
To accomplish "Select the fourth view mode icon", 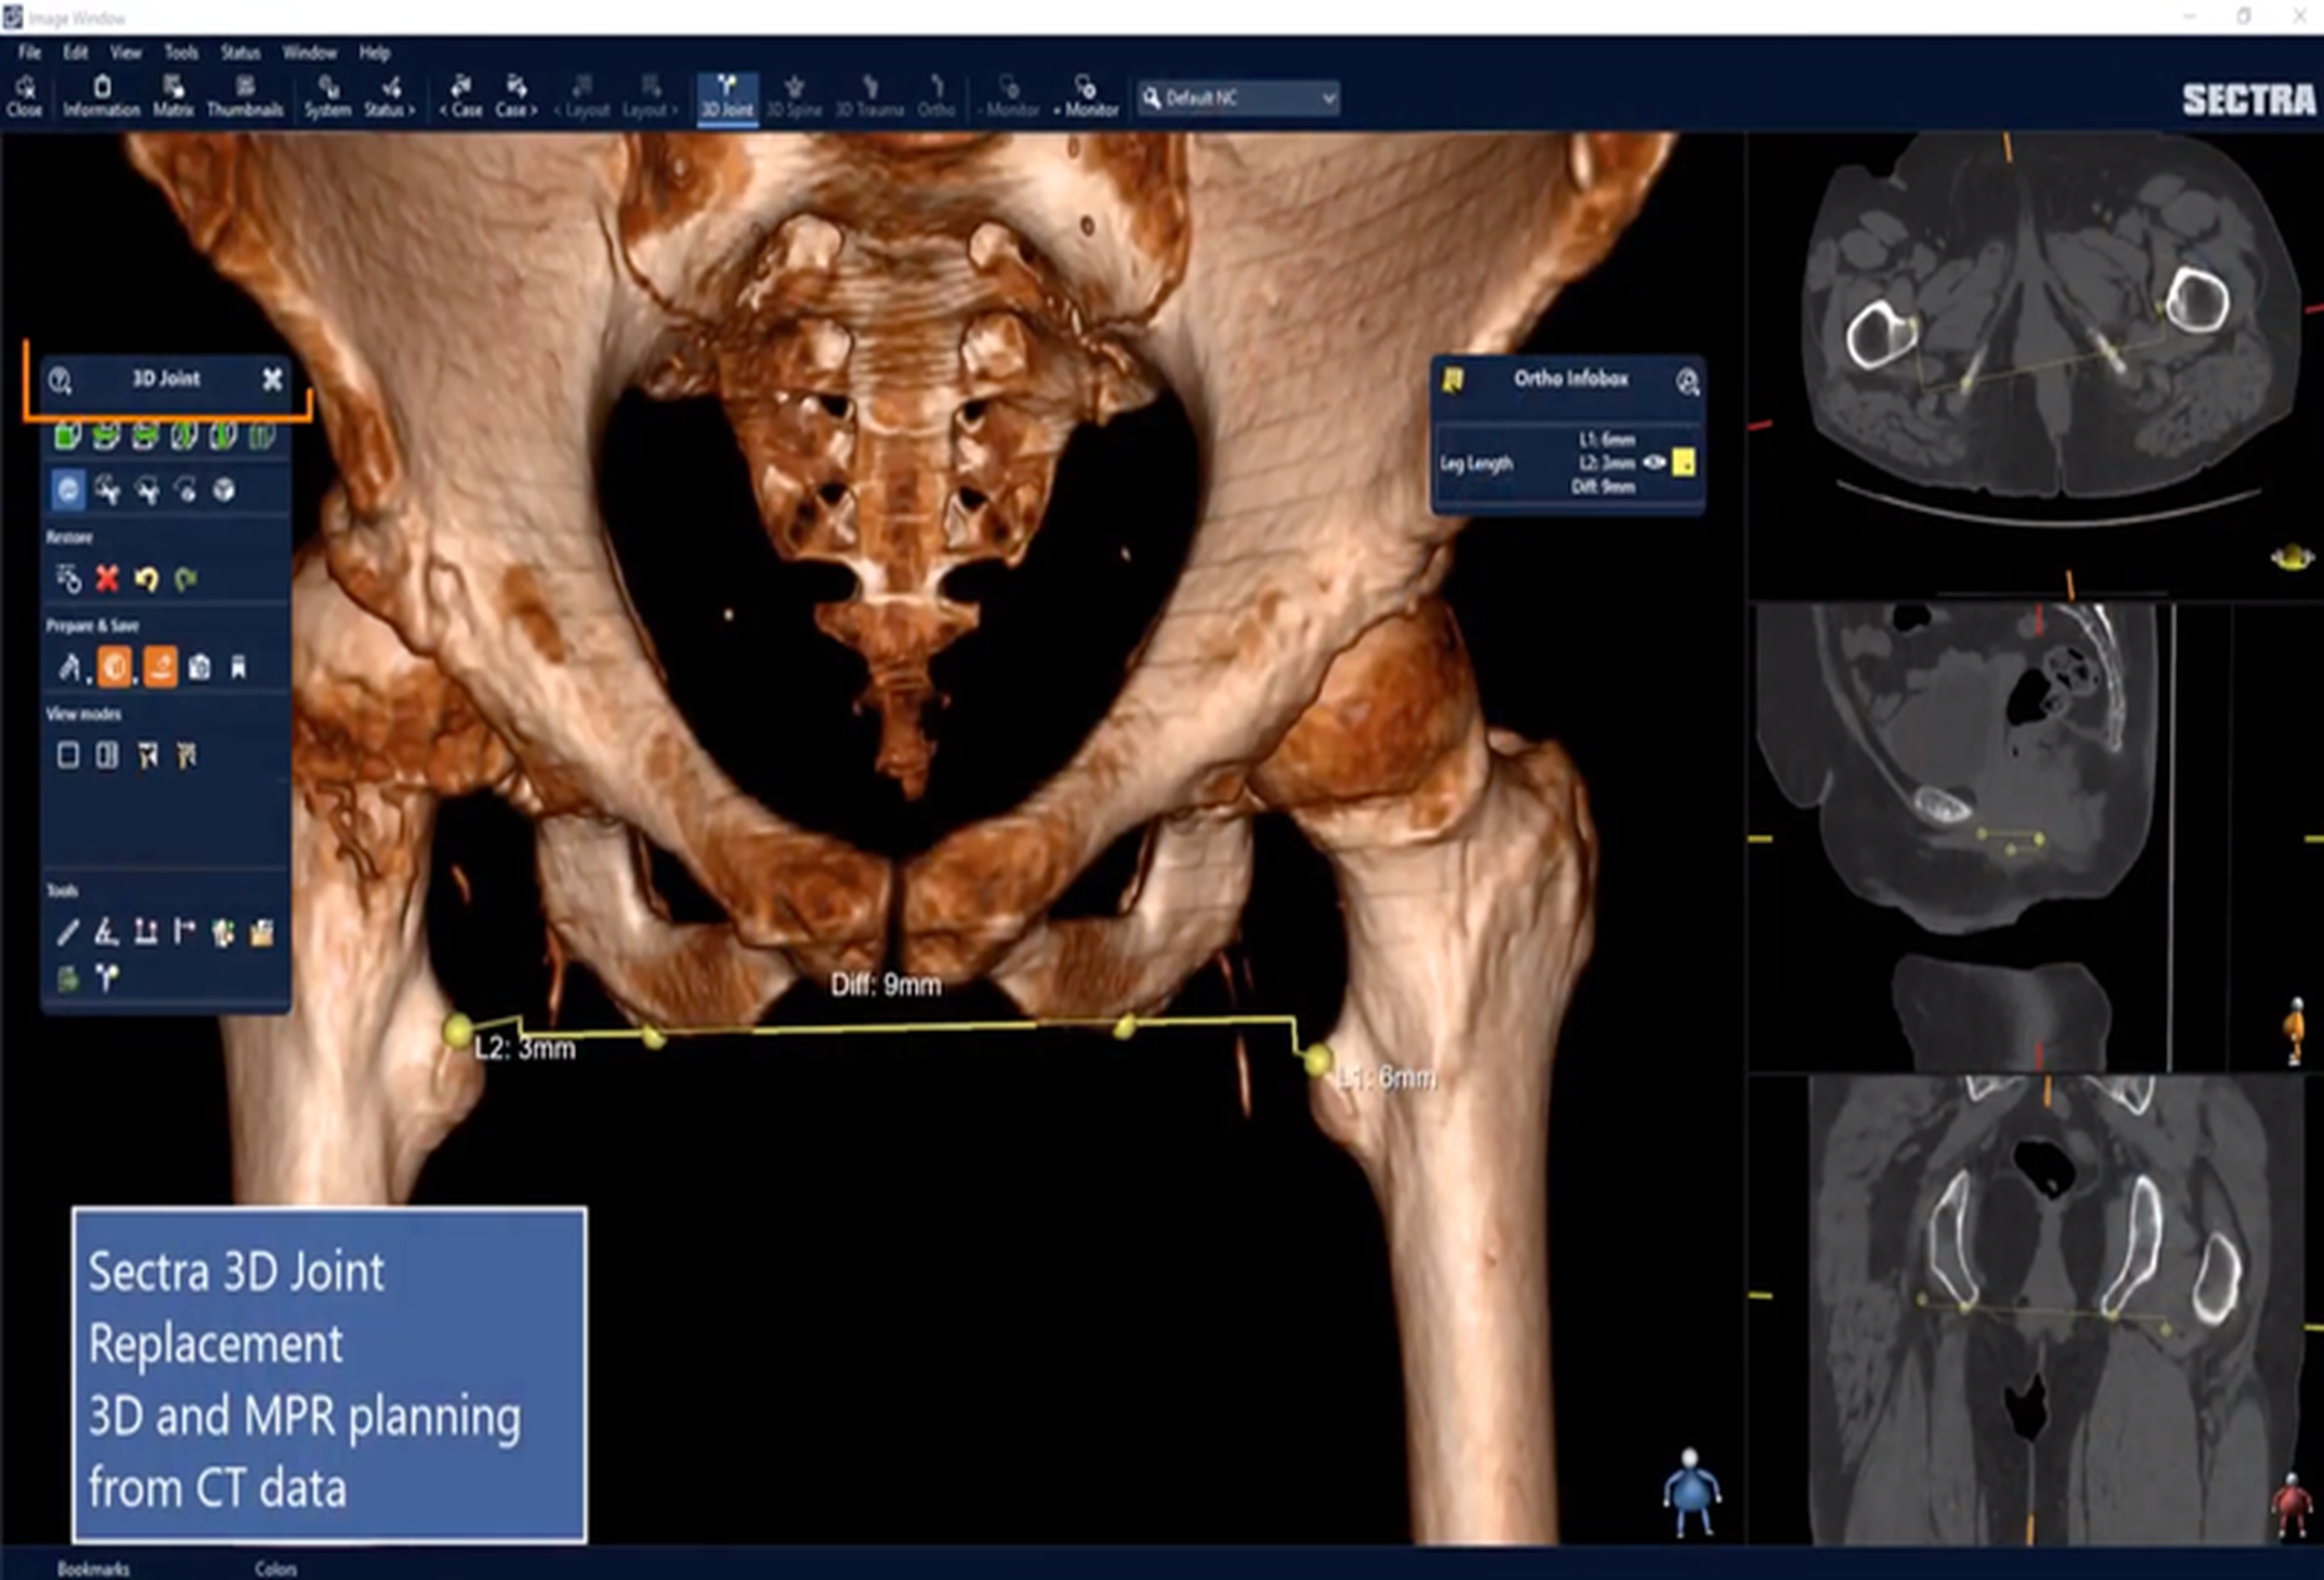I will coord(187,755).
